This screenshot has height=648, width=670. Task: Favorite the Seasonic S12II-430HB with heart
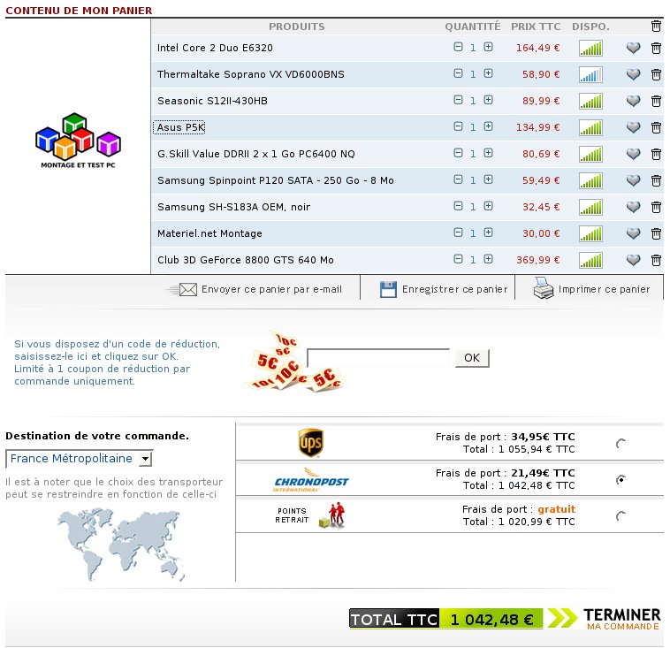click(633, 101)
